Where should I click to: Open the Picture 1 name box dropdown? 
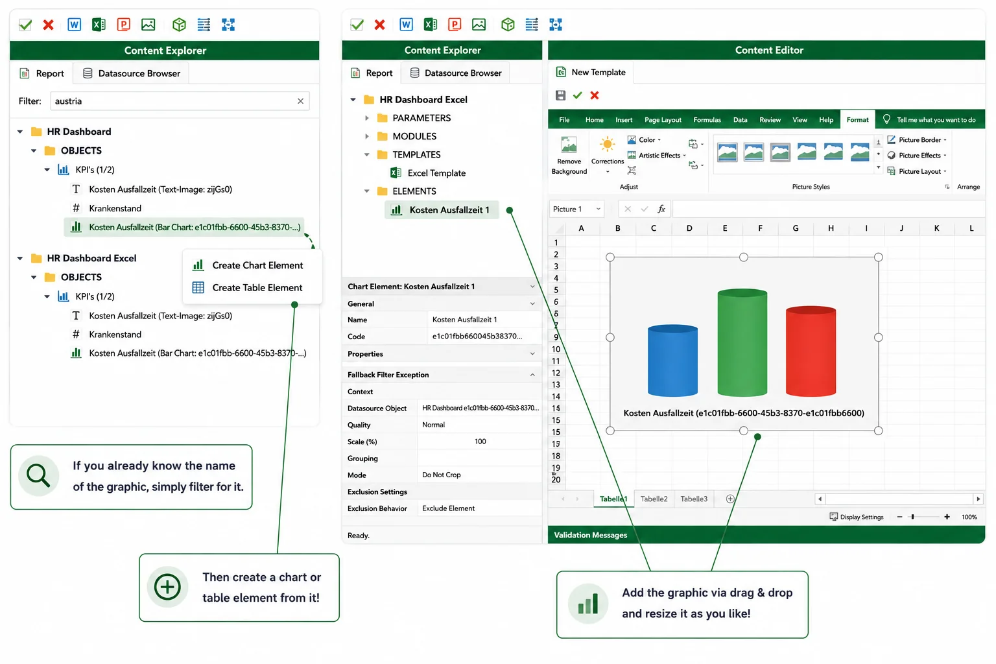point(598,209)
